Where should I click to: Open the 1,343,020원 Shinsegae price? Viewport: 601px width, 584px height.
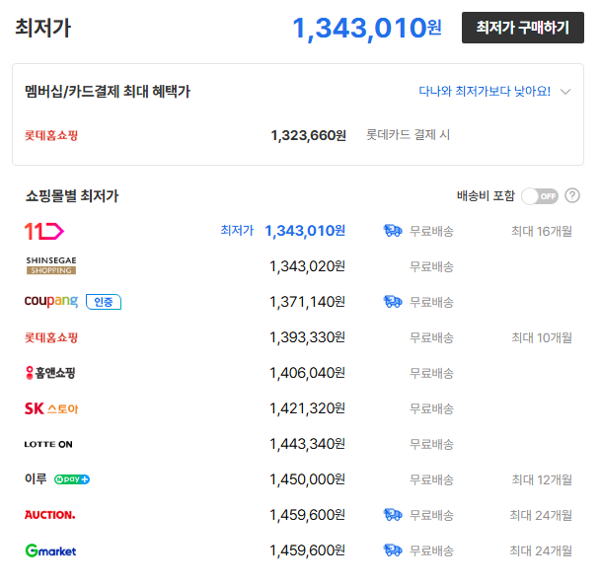[307, 266]
